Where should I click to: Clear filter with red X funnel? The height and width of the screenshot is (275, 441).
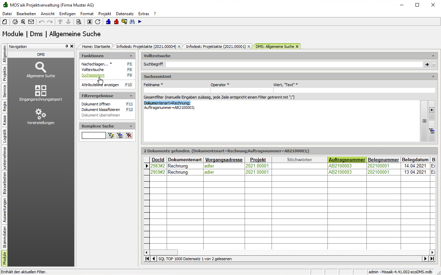129,135
